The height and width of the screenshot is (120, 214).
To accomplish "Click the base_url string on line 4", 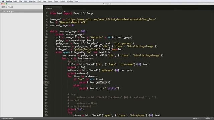I will click(111, 19).
